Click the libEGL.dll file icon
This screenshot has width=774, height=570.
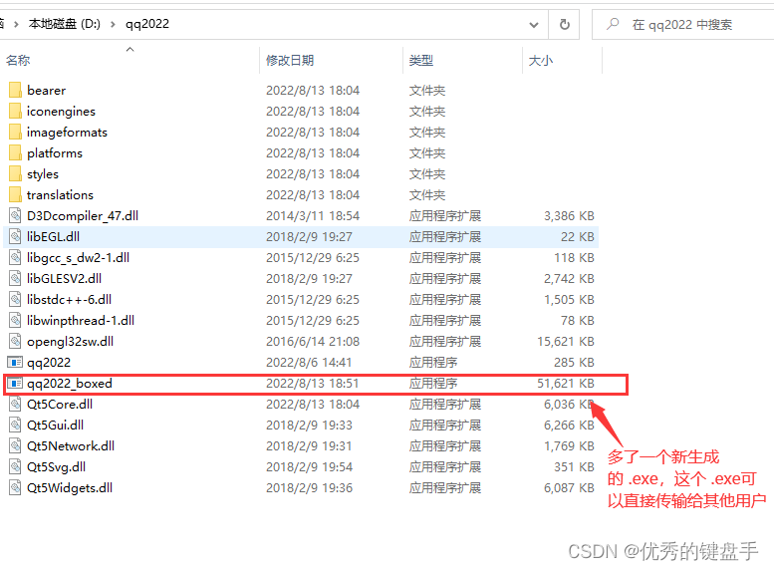click(15, 236)
